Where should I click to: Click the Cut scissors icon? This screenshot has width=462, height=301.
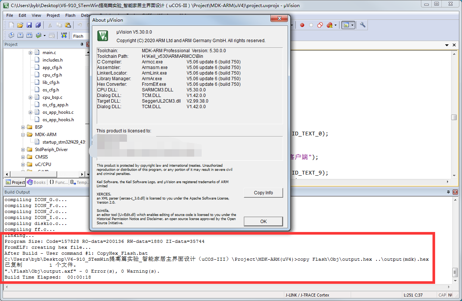[50, 25]
